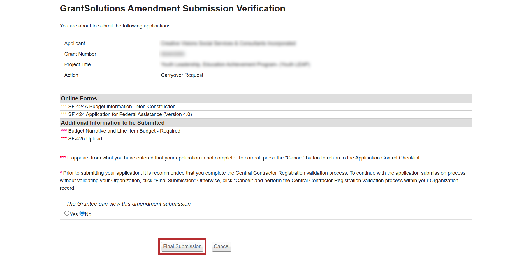Click red asterisks beside SF-425 Upload

[x=64, y=138]
